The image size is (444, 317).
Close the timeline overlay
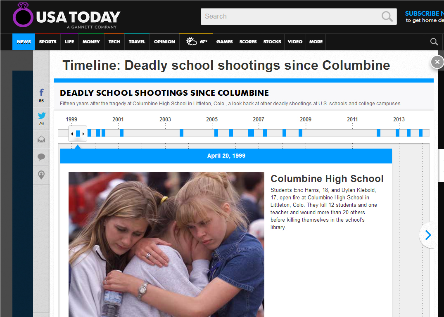437,62
